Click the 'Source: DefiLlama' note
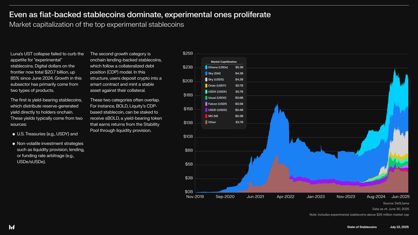The width and height of the screenshot is (418, 235). (396, 203)
